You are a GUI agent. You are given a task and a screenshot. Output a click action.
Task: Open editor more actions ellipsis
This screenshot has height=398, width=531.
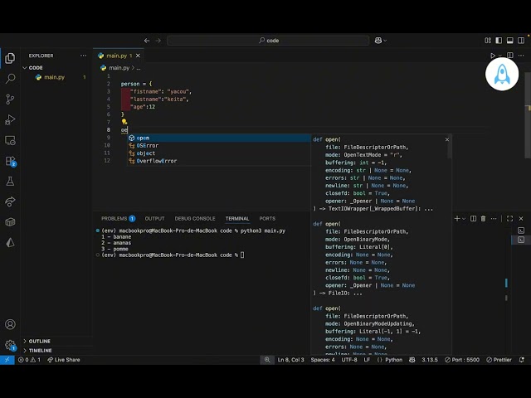[x=521, y=56]
